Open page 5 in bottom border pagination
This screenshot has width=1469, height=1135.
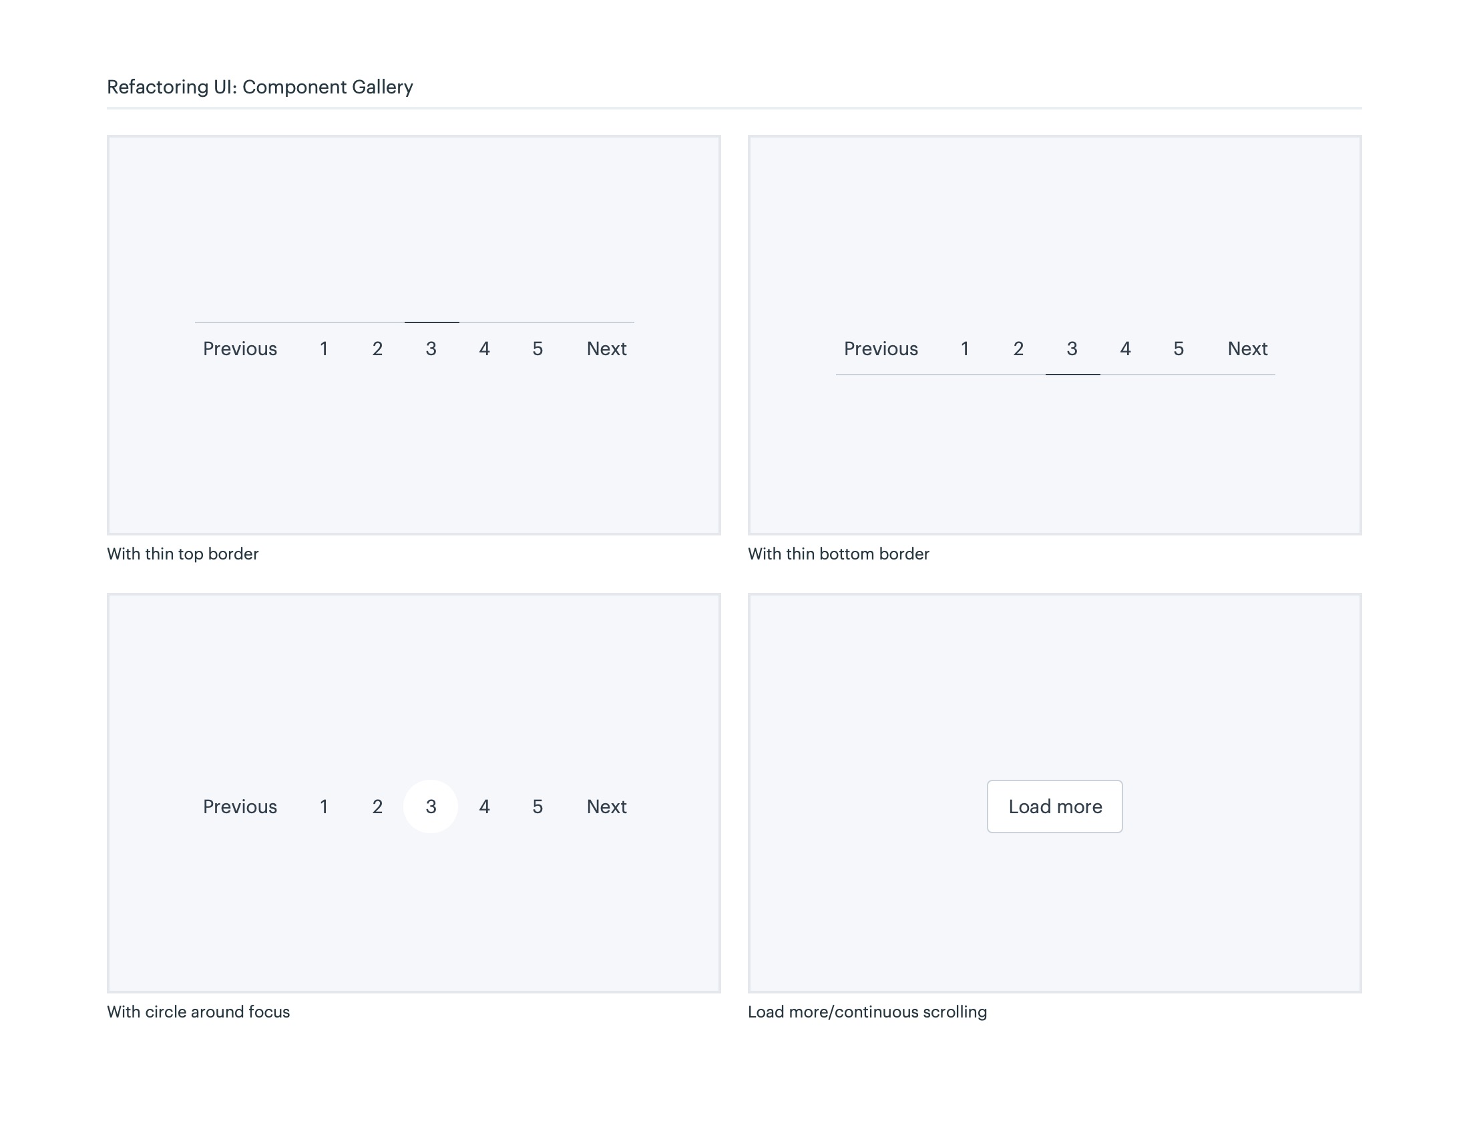click(1179, 349)
